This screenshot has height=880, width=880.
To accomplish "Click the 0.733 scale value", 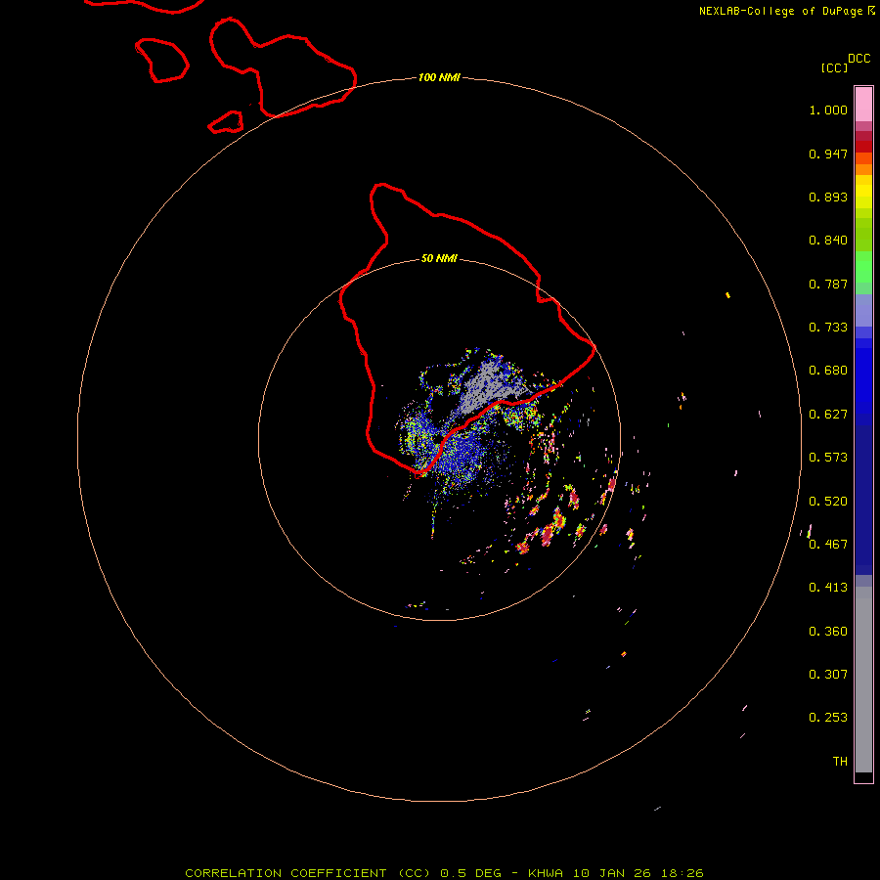I will (828, 328).
